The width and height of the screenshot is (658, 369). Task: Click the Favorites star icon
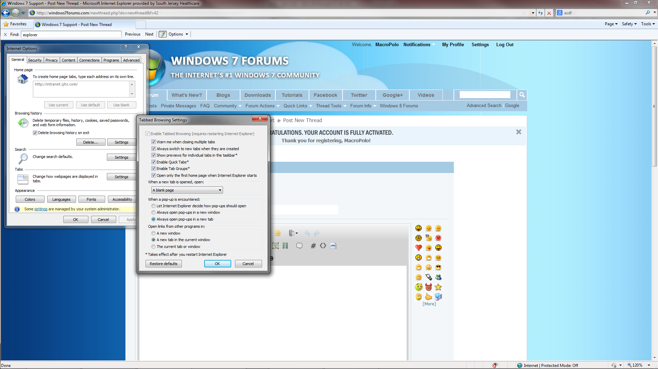tap(6, 24)
